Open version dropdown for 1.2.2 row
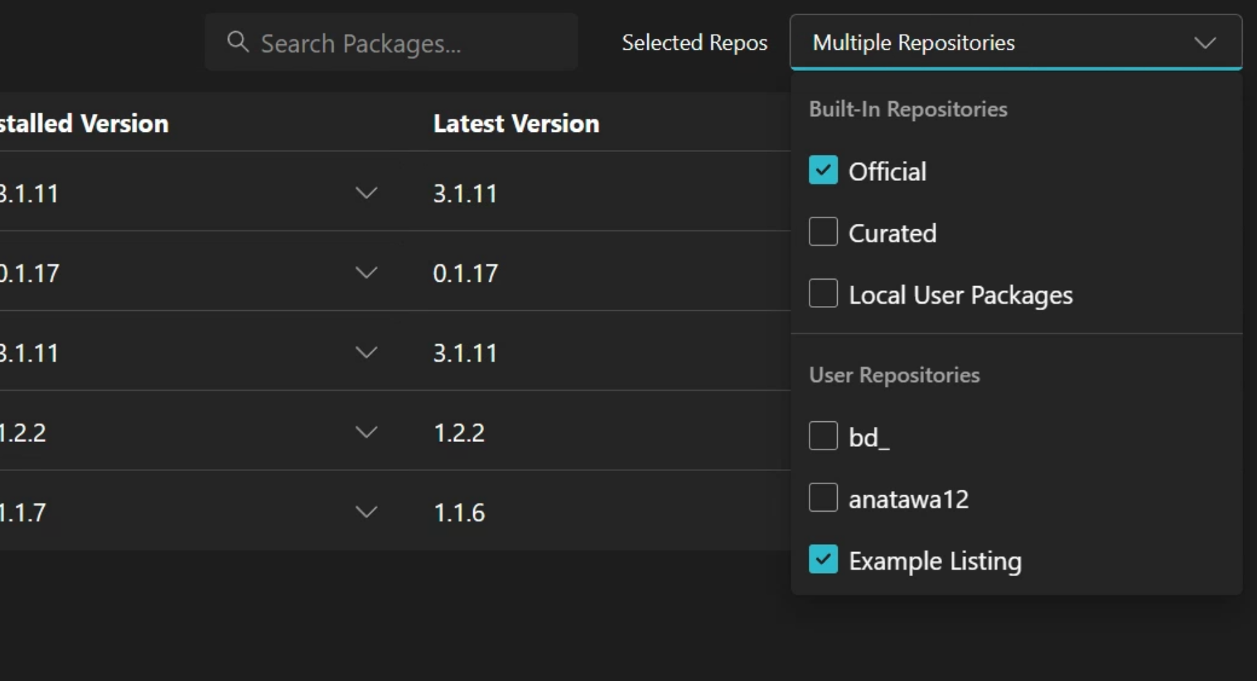 pos(366,432)
